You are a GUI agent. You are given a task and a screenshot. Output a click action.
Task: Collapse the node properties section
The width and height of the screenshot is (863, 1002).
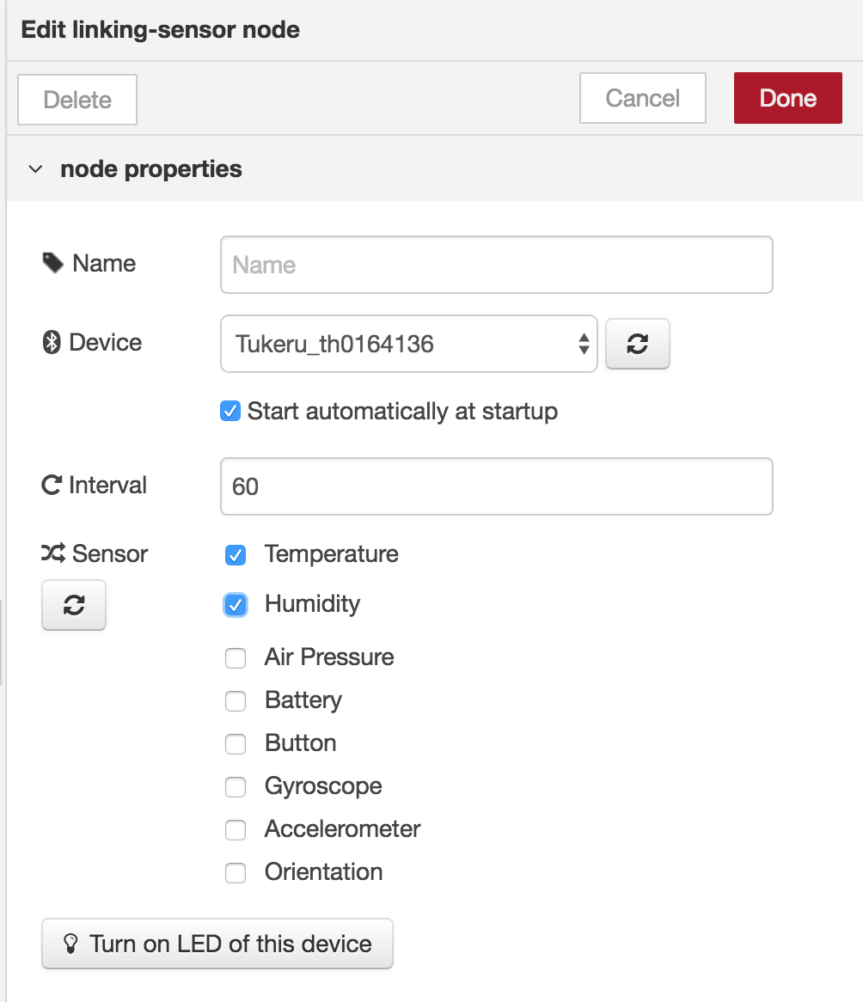tap(36, 169)
